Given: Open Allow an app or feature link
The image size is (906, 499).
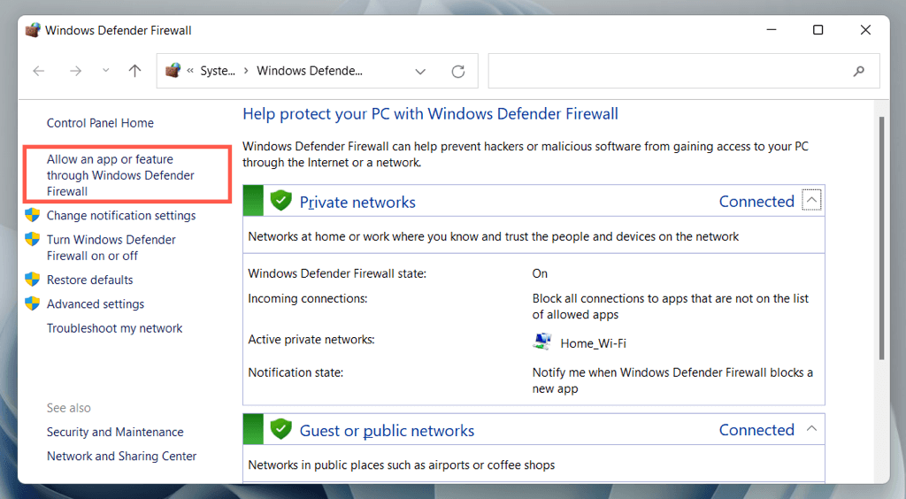Looking at the screenshot, I should (120, 175).
